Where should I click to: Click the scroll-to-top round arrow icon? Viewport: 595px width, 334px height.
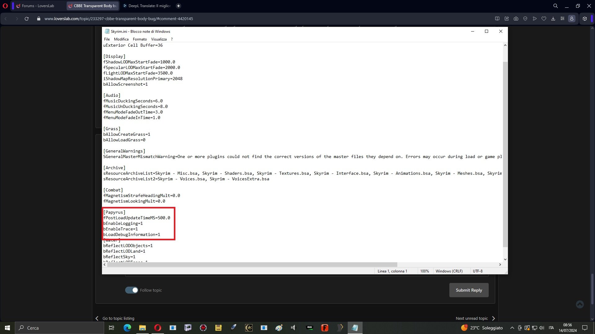(x=580, y=304)
